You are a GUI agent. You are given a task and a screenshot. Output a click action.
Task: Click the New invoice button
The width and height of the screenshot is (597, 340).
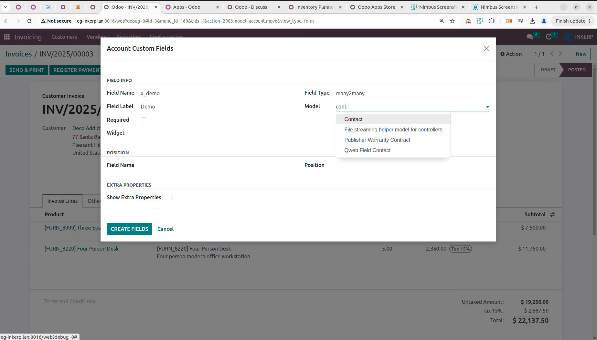pos(581,54)
